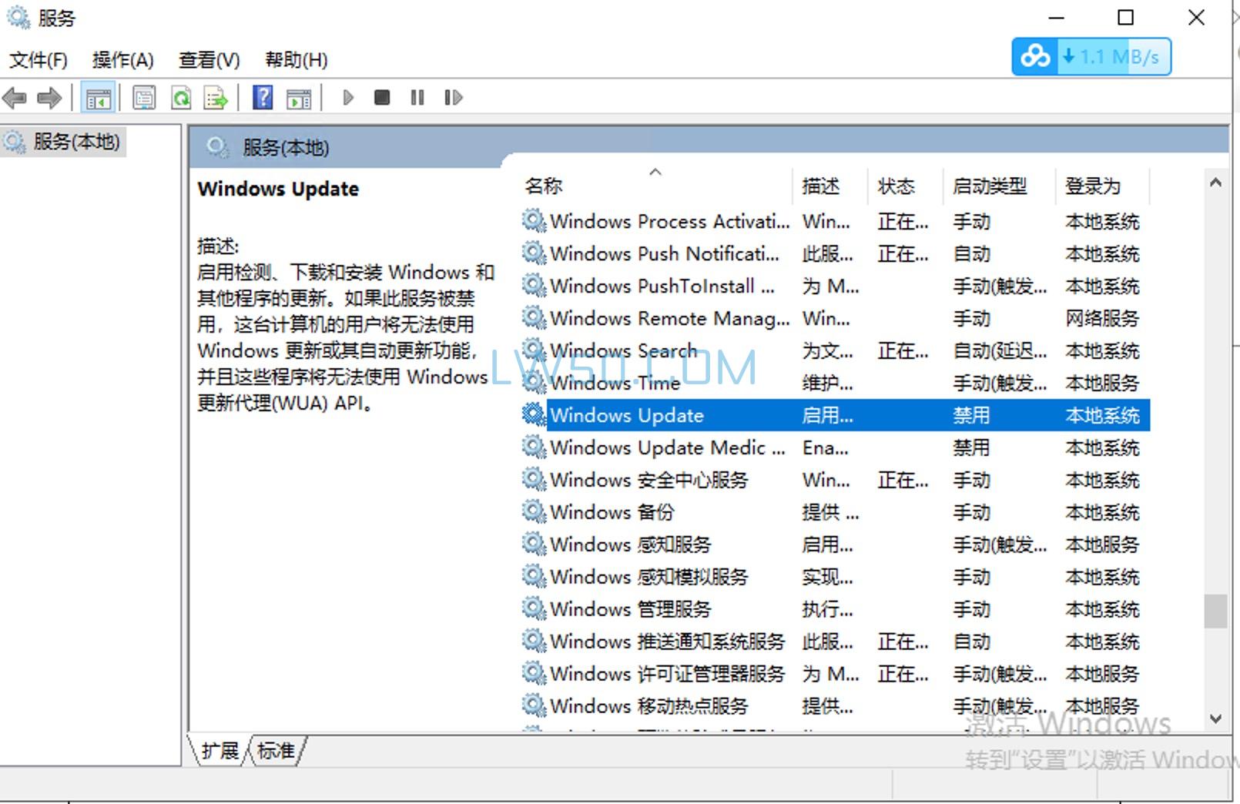The height and width of the screenshot is (804, 1240).
Task: Select Windows PushToInstall service name
Action: click(662, 286)
